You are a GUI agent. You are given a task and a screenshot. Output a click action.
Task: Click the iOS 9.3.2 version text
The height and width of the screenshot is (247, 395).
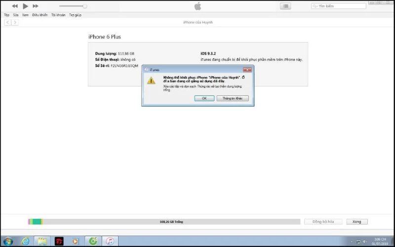pyautogui.click(x=208, y=54)
